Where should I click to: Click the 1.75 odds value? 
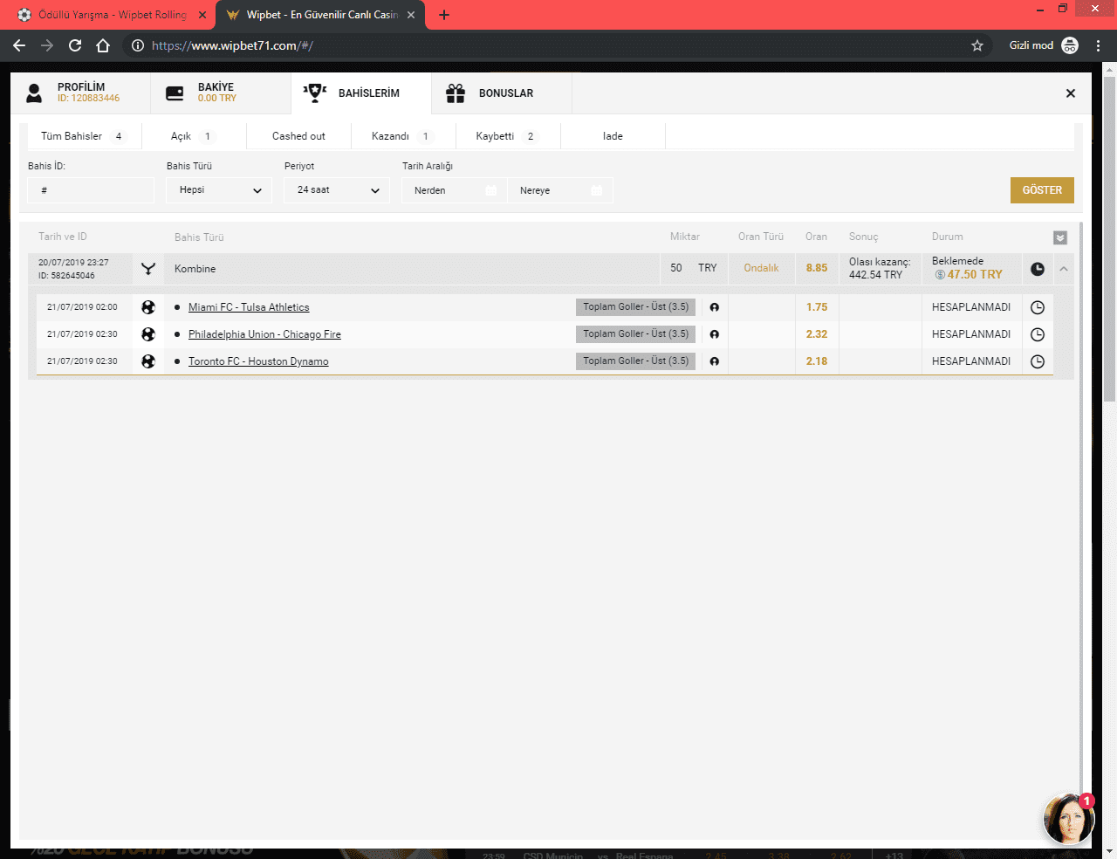(x=817, y=307)
